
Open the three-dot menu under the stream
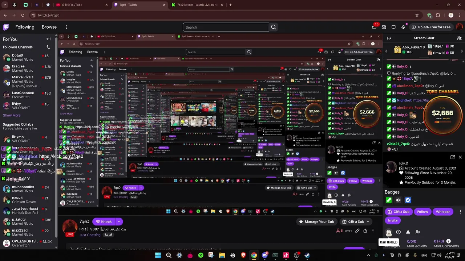373,231
